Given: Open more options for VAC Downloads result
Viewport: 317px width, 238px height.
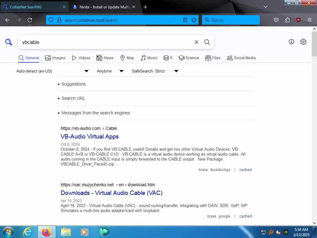Looking at the screenshot, I should click(x=235, y=216).
